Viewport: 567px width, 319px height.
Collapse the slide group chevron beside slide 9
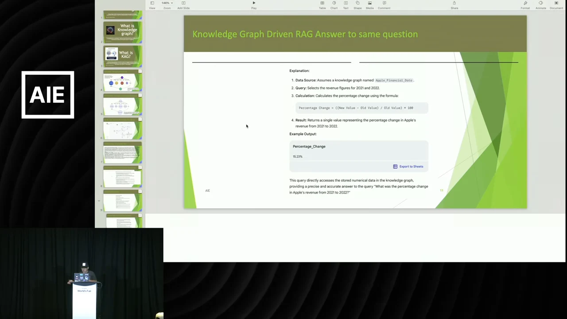pos(99,201)
